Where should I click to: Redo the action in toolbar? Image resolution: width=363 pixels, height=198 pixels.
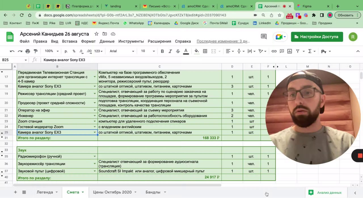tap(20, 51)
